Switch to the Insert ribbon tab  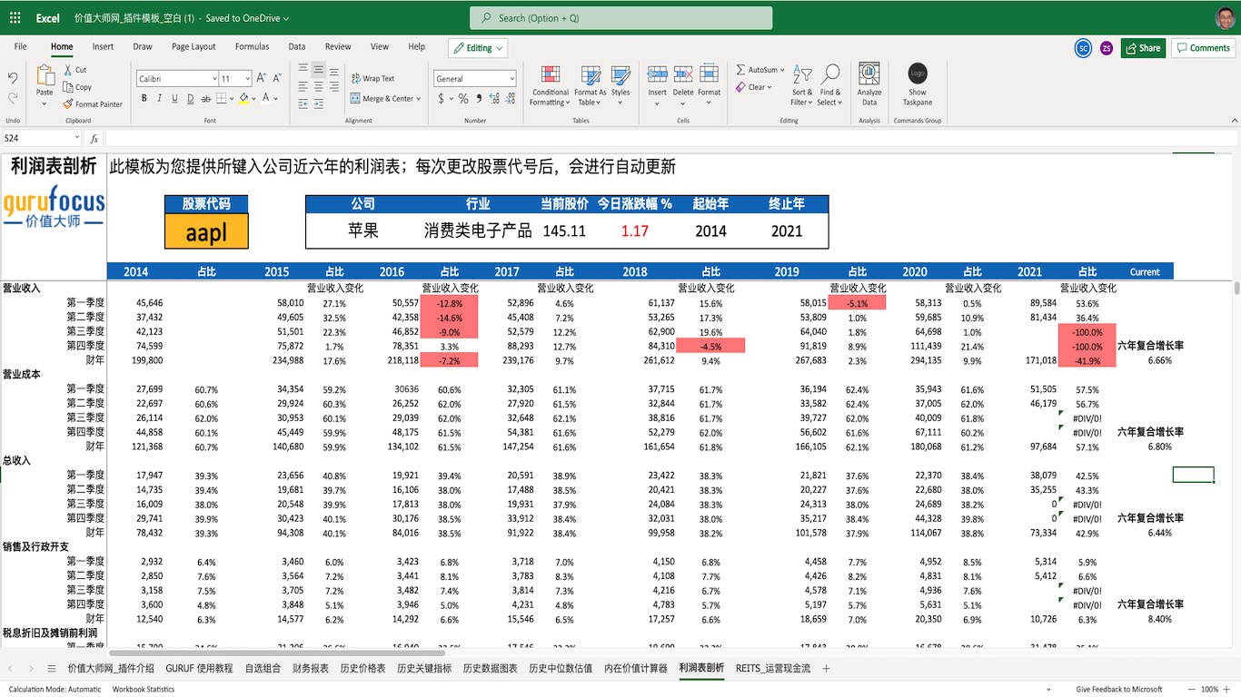(x=103, y=47)
